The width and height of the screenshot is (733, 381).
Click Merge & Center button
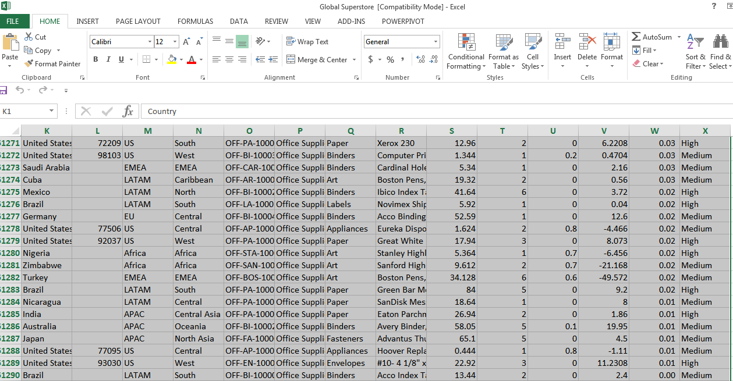pos(317,59)
